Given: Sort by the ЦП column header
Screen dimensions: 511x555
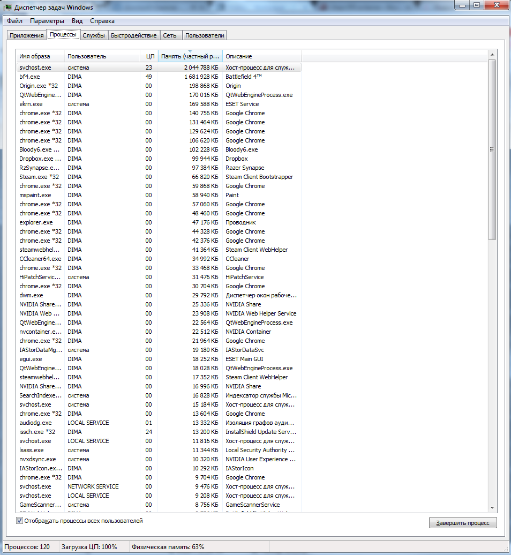Looking at the screenshot, I should (x=149, y=56).
